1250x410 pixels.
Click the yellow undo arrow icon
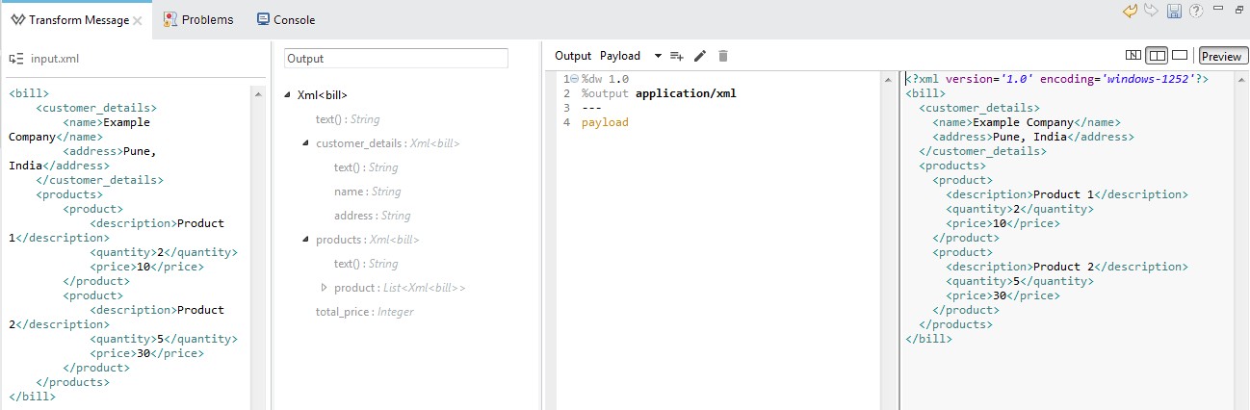coord(1131,11)
